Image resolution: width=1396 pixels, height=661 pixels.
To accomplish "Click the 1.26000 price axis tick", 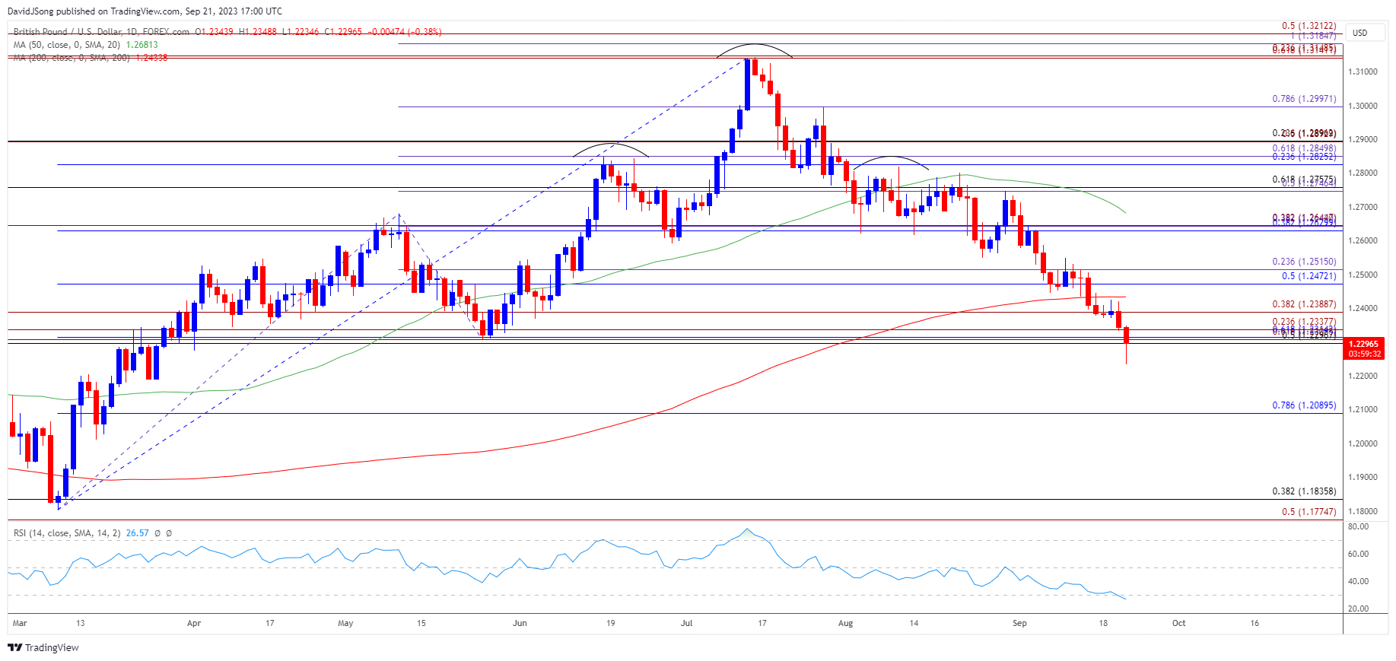I will click(x=1363, y=240).
